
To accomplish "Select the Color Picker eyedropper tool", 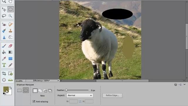I will pos(4,59).
